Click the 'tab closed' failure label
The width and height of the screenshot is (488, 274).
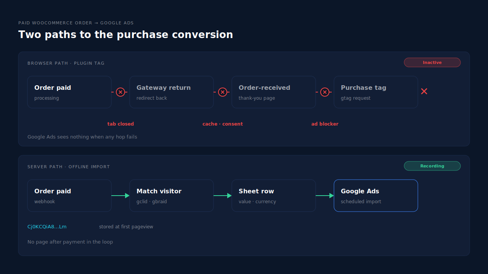tap(120, 124)
